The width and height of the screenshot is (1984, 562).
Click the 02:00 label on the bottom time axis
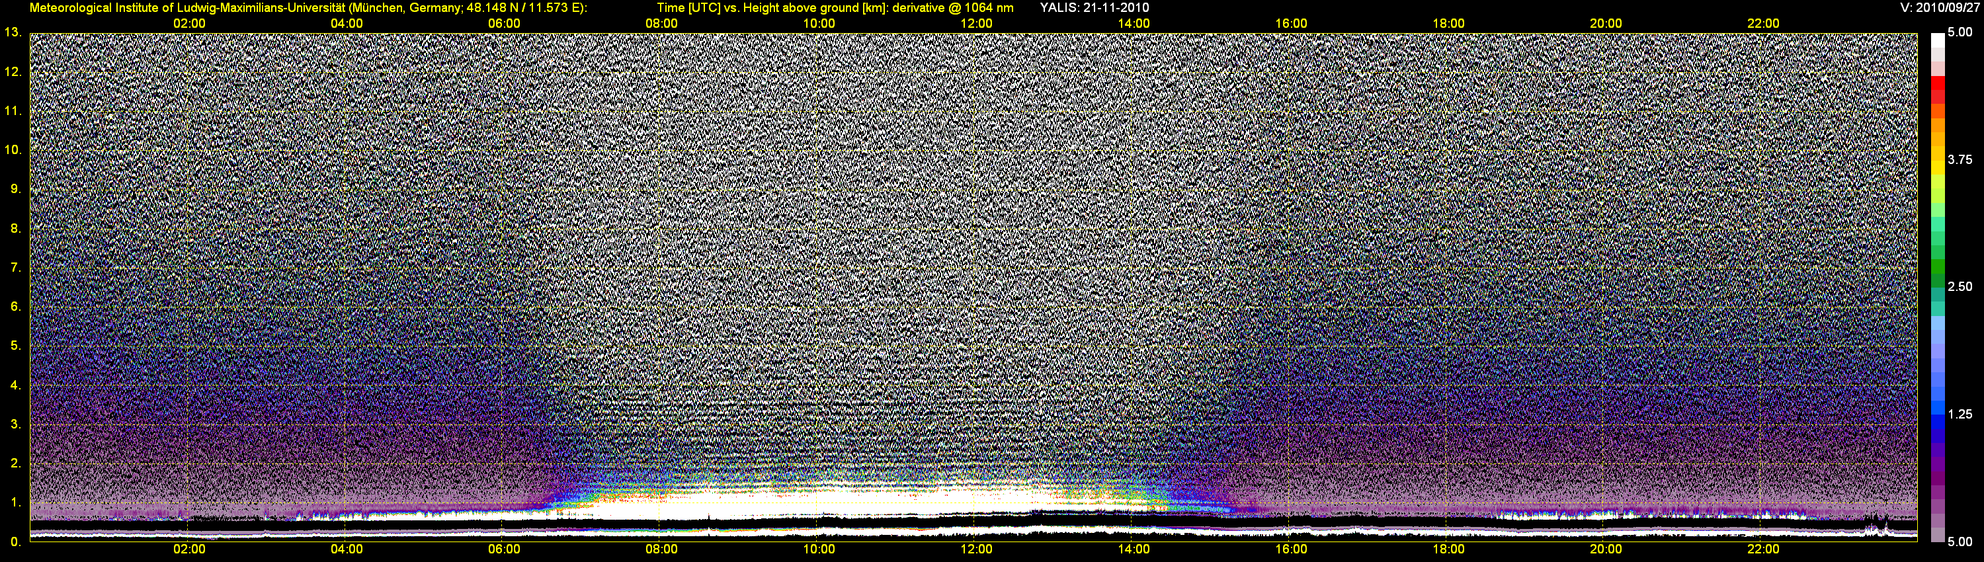(x=188, y=549)
